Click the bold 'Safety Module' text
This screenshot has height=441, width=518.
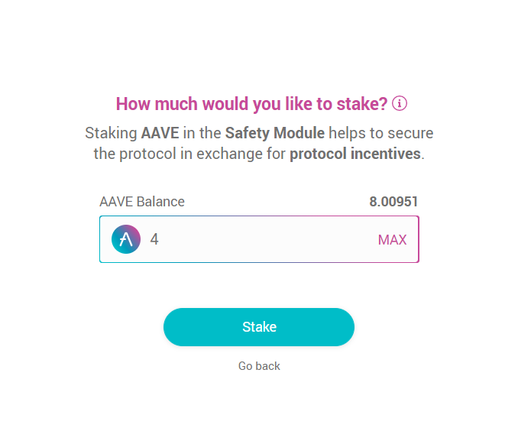pos(274,133)
